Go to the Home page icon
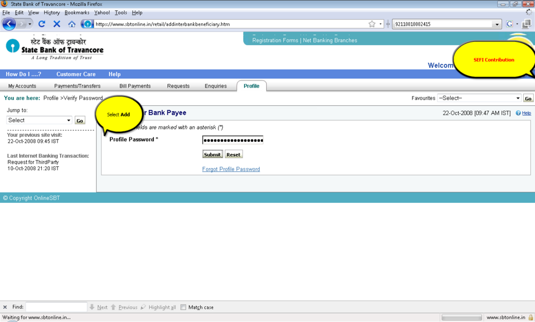 [x=71, y=24]
